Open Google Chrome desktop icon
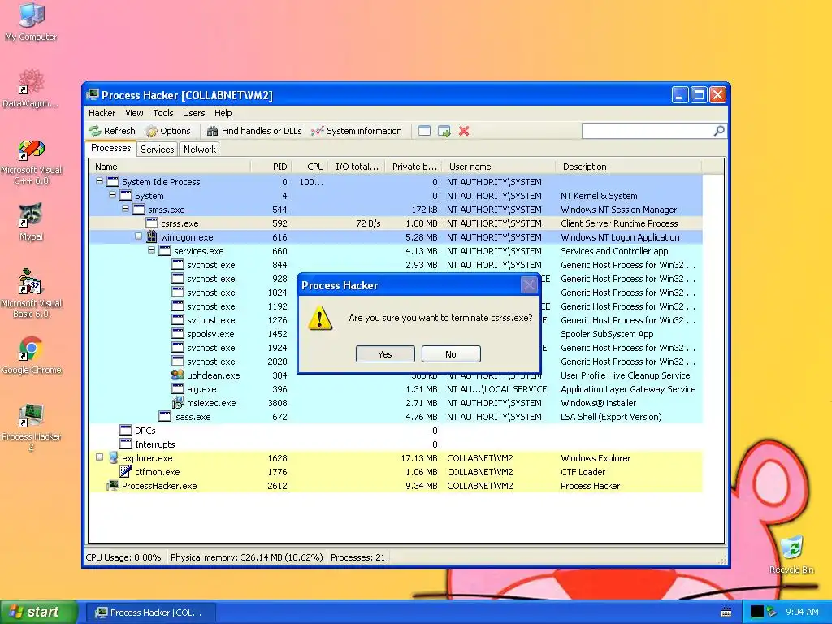The width and height of the screenshot is (832, 624). (32, 355)
